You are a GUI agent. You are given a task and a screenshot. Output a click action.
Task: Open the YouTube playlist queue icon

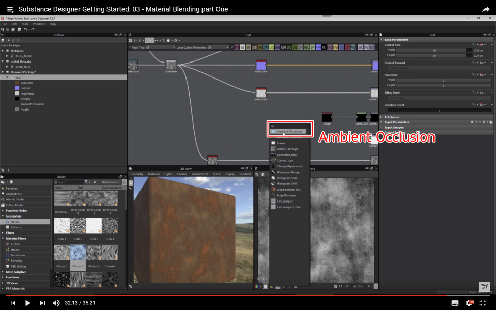[x=10, y=9]
